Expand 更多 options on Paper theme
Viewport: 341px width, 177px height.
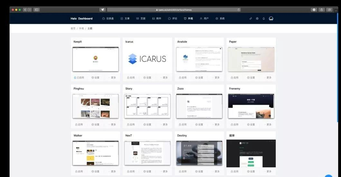tap(268, 77)
